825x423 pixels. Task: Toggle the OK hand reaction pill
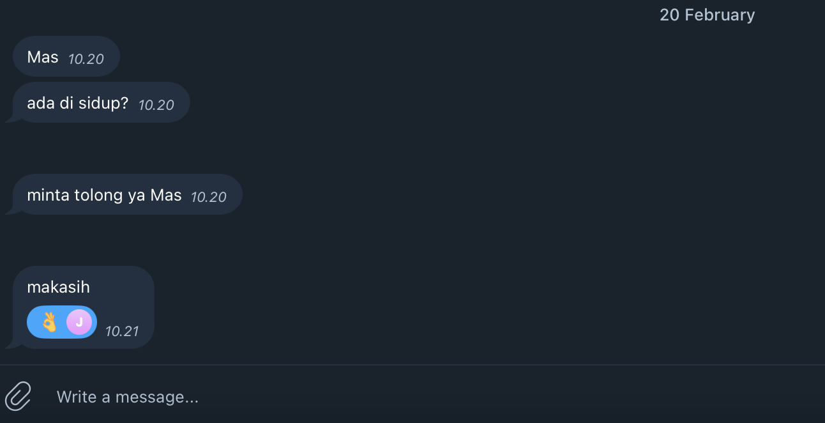pyautogui.click(x=62, y=322)
